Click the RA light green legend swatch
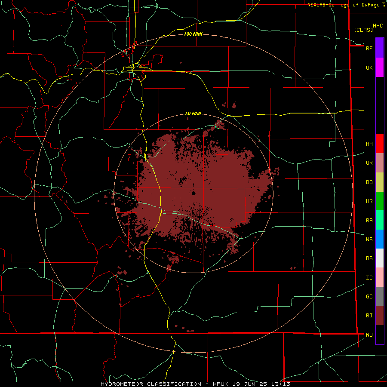The height and width of the screenshot is (387, 387). pyautogui.click(x=380, y=220)
